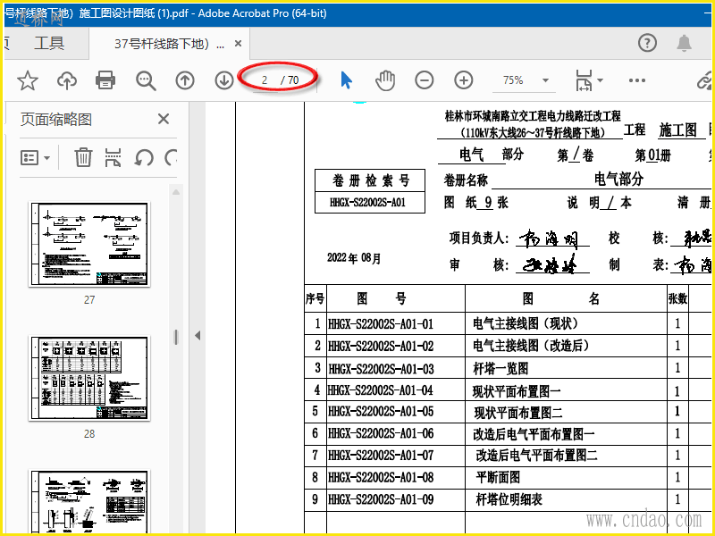Select the page 27 thumbnail
Screen dimensions: 715x536
[89, 244]
